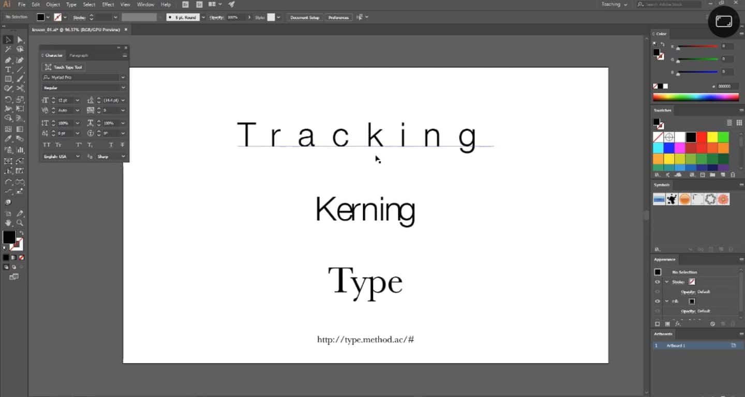Toggle Stroke visibility eye in Appearance
745x397 pixels.
658,282
